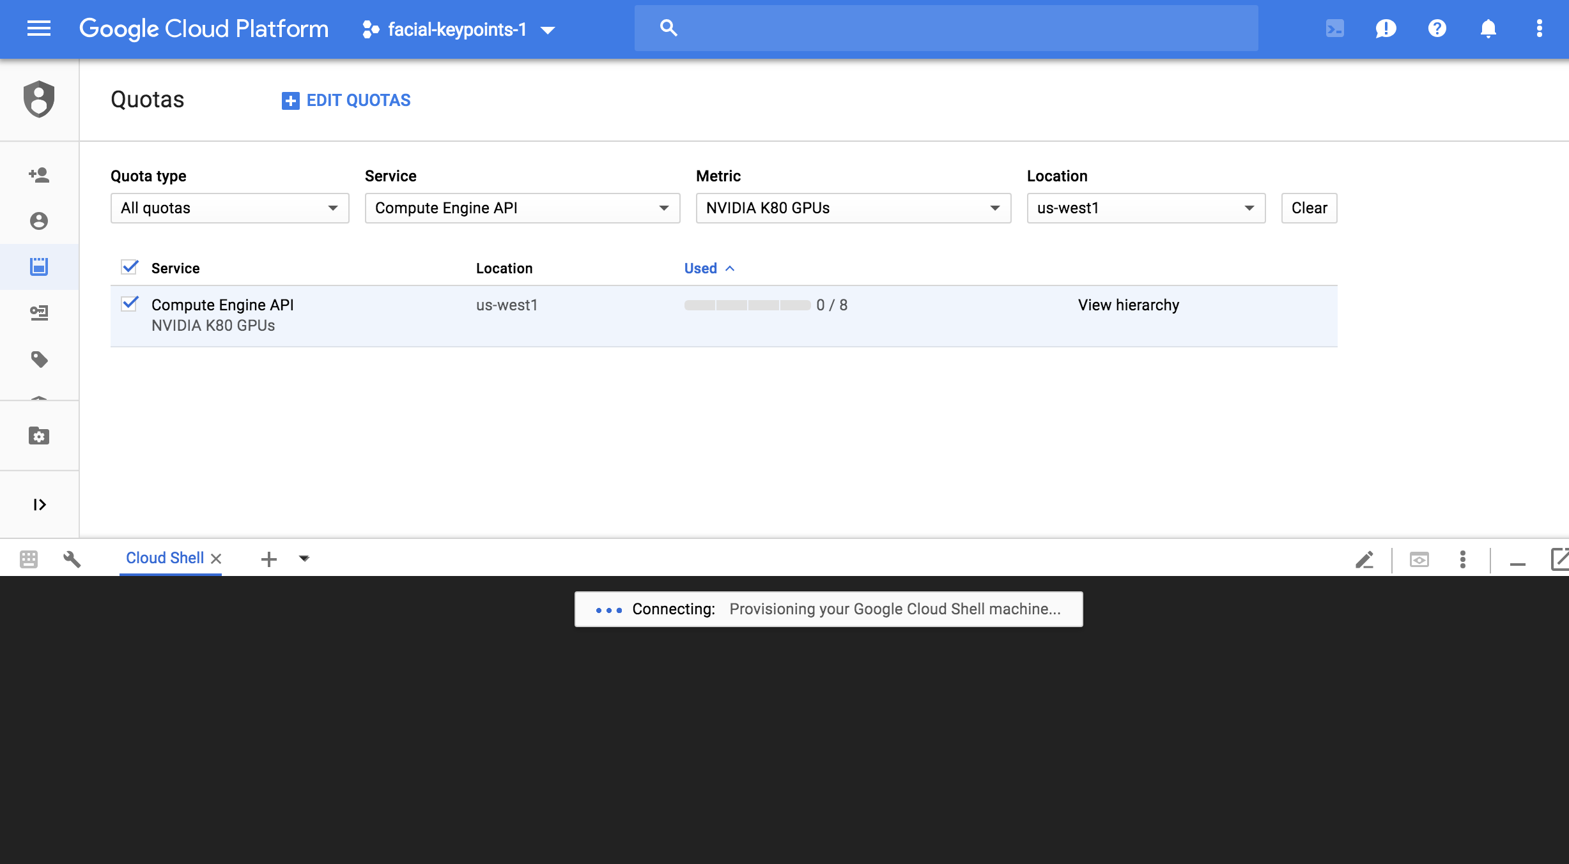Launch the Cloud Shell pencil editor icon
The image size is (1569, 864).
point(1364,559)
